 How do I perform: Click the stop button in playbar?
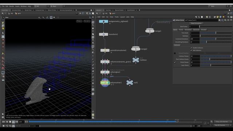pos(10,122)
